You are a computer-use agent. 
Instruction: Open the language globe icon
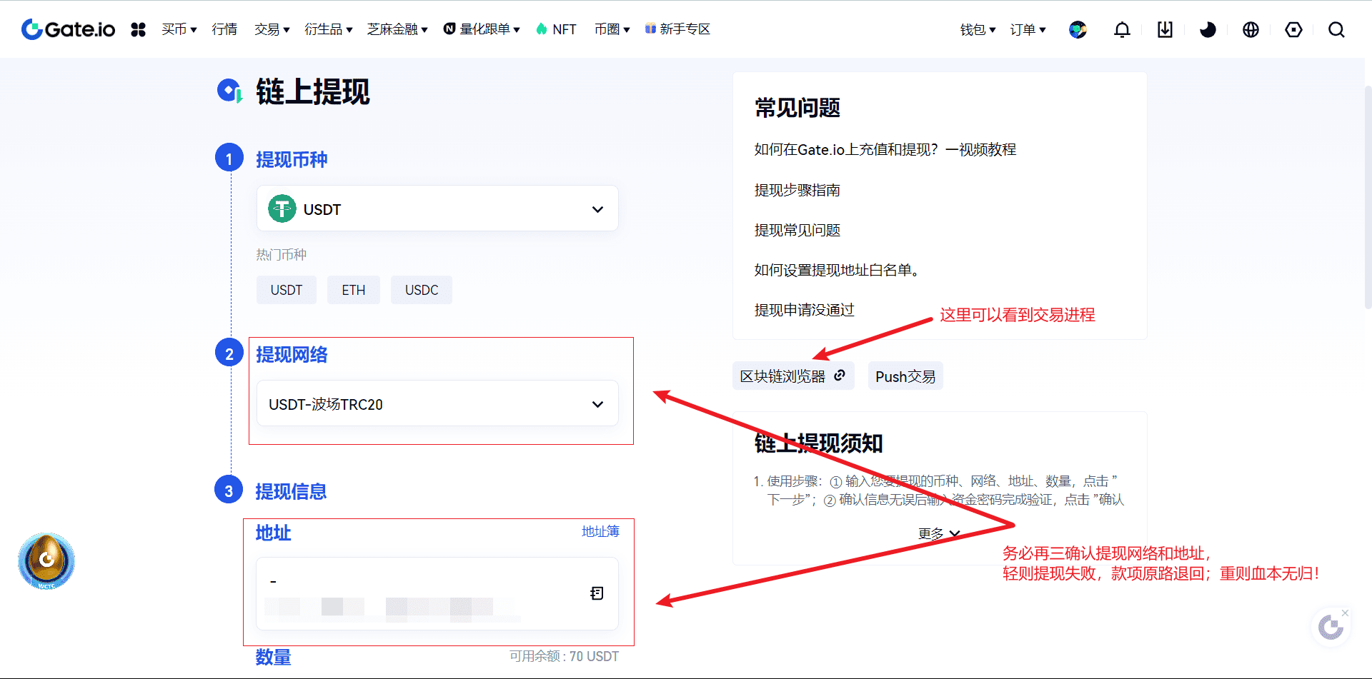[1251, 29]
